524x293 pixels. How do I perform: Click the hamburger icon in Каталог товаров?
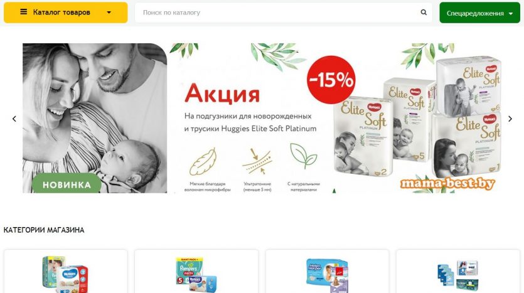click(23, 12)
